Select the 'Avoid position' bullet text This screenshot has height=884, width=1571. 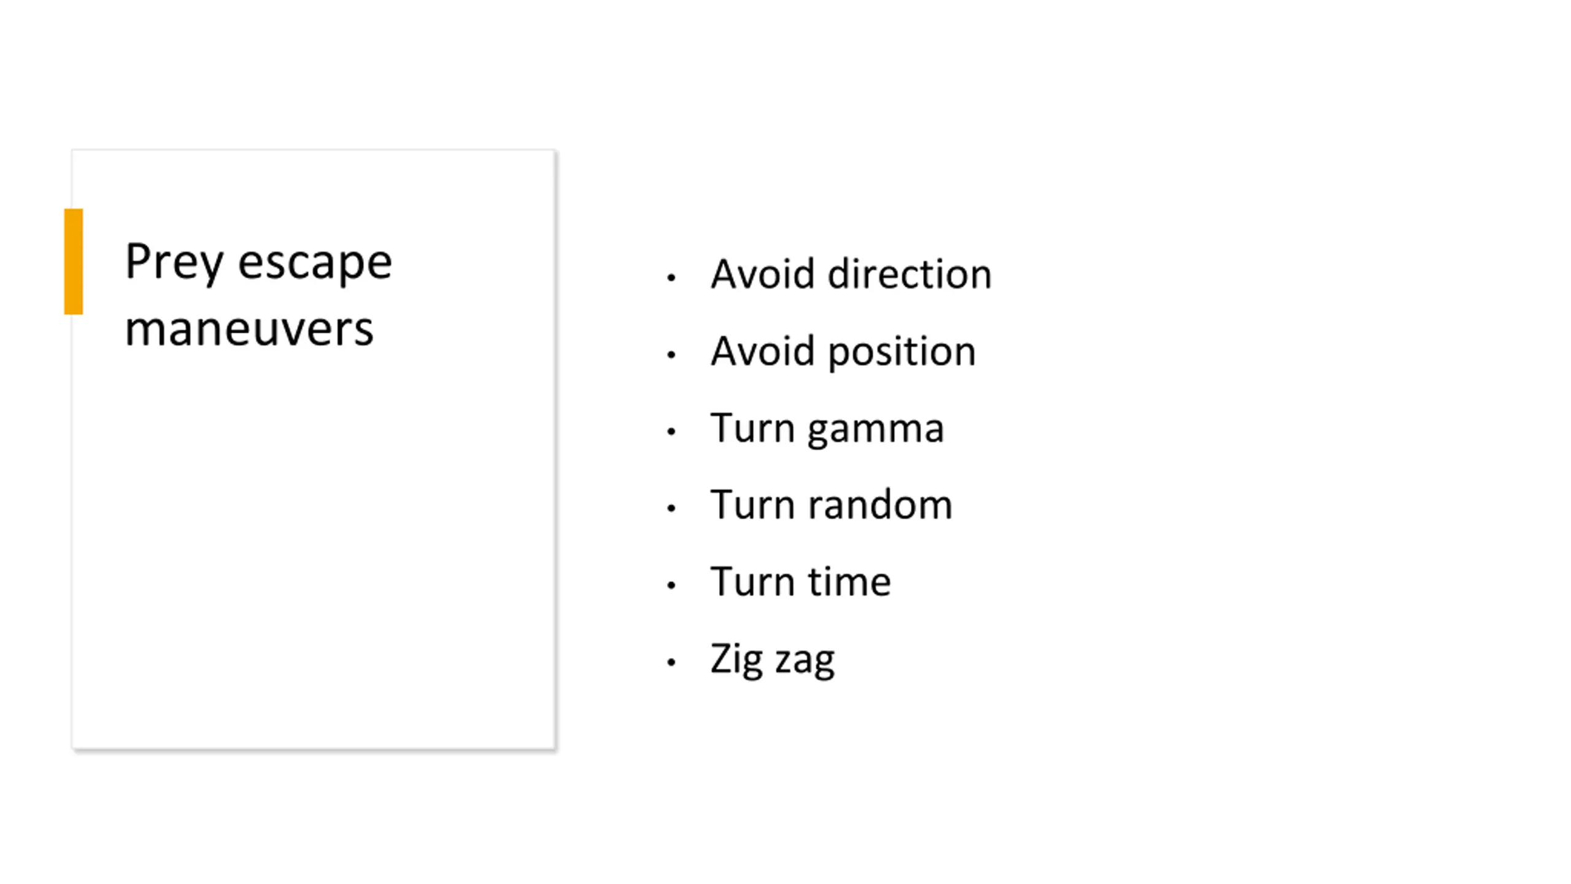pos(843,352)
